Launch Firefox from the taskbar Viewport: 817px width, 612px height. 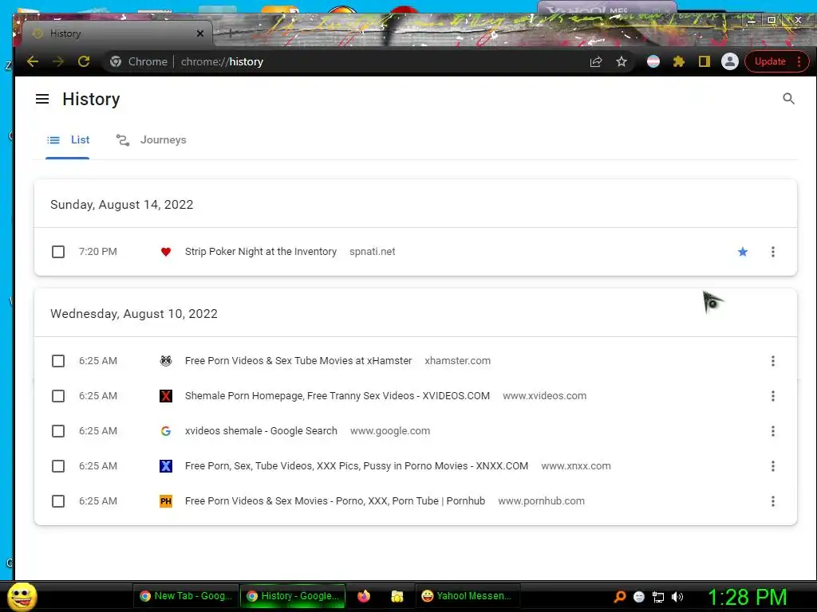[364, 596]
